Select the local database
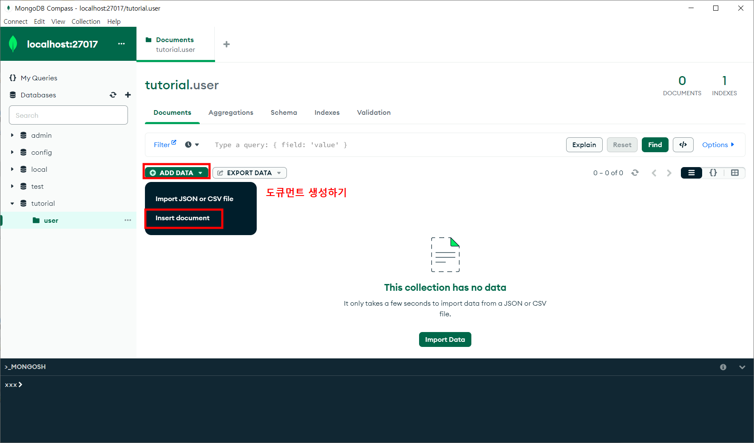Image resolution: width=754 pixels, height=443 pixels. click(39, 169)
